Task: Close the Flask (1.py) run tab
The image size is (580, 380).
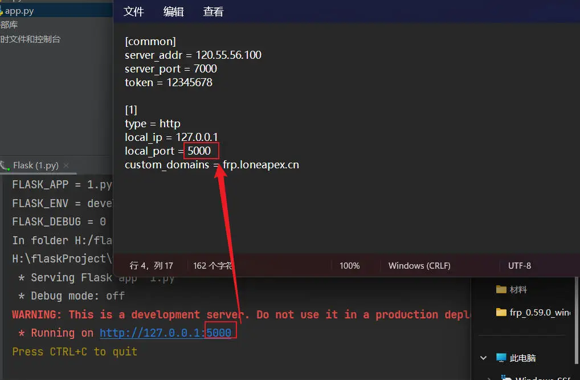Action: point(67,165)
